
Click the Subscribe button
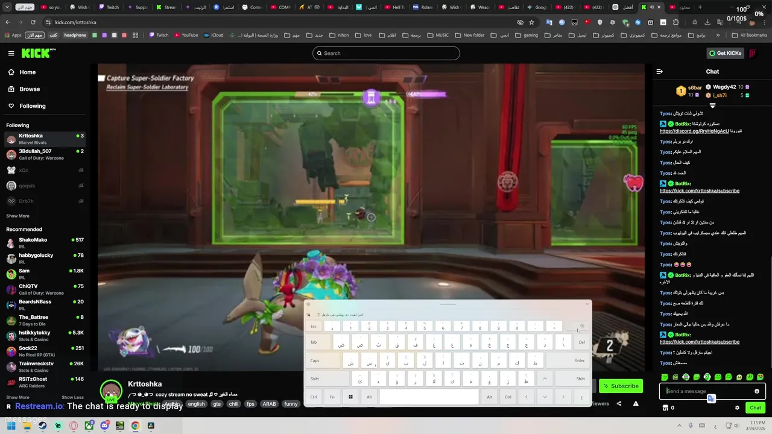point(621,386)
